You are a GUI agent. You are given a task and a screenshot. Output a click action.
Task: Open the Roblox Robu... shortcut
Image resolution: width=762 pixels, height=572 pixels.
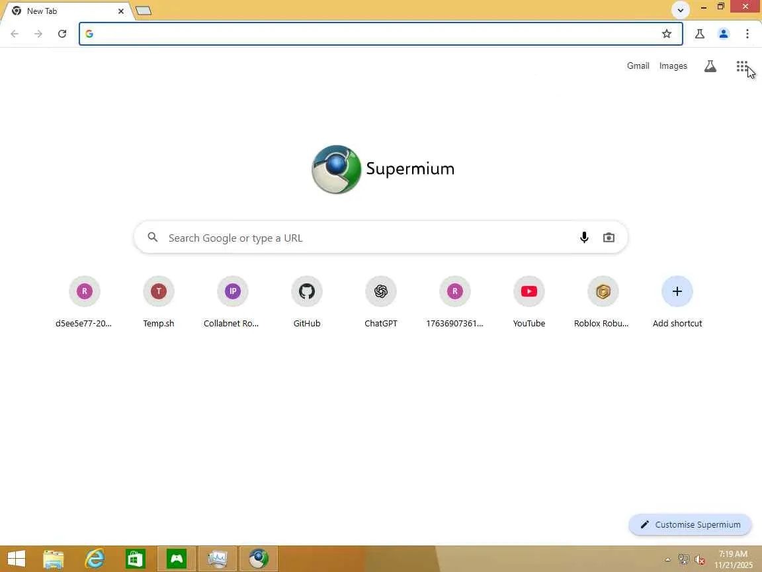pyautogui.click(x=603, y=302)
